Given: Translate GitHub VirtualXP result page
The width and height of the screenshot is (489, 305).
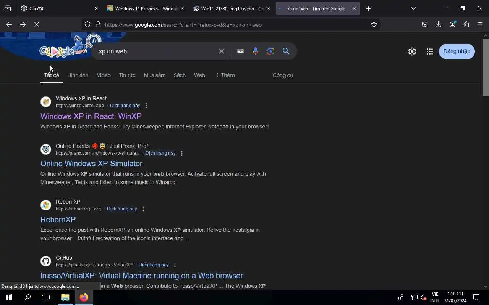Looking at the screenshot, I should coord(154,265).
